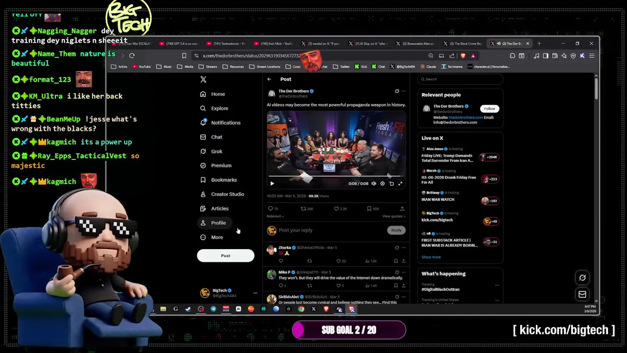
Task: Like the post with 2.2K likes
Action: coord(340,209)
